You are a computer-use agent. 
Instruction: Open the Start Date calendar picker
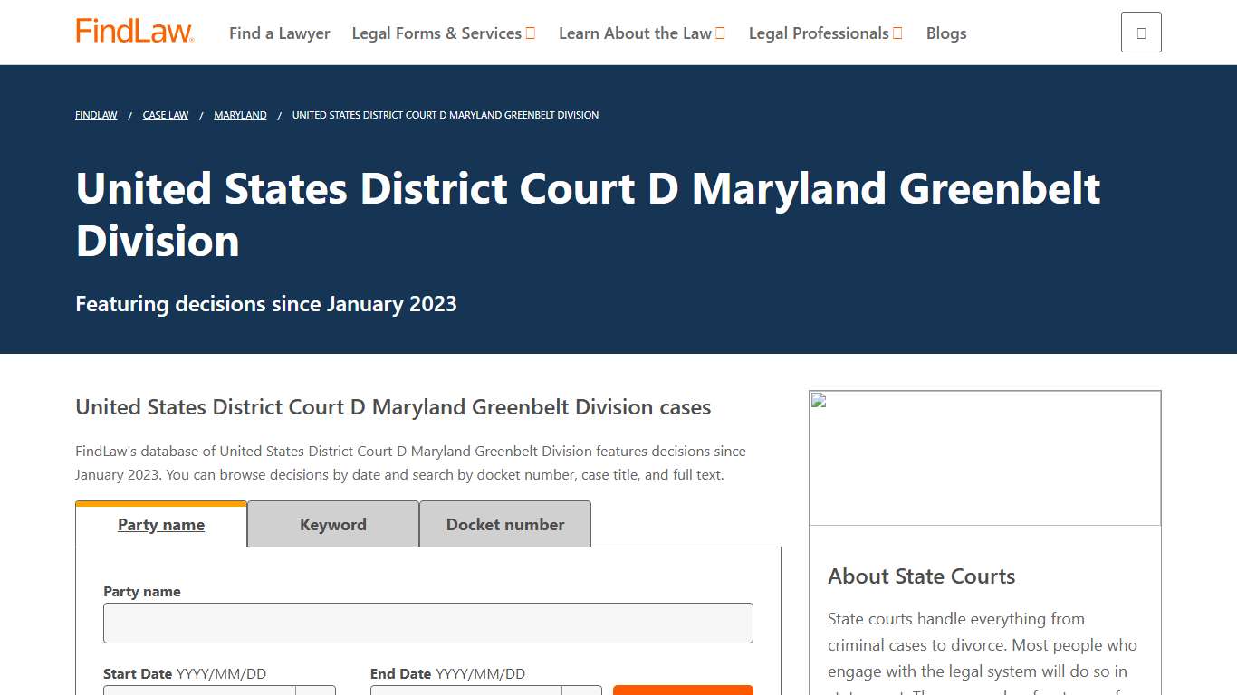(316, 692)
